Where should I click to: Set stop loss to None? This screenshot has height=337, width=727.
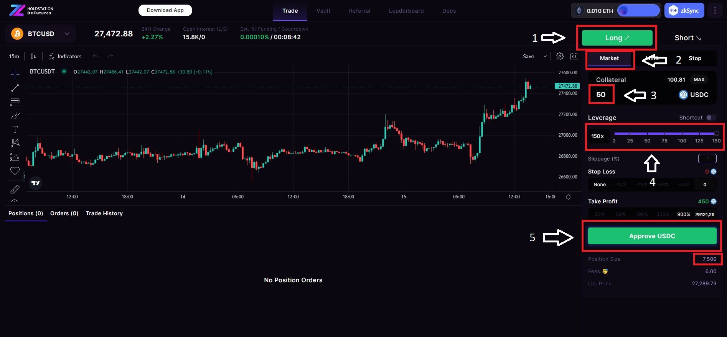(600, 185)
